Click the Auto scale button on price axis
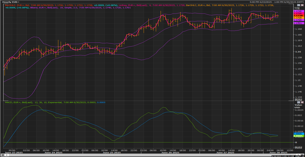The height and width of the screenshot is (157, 305). 298,100
